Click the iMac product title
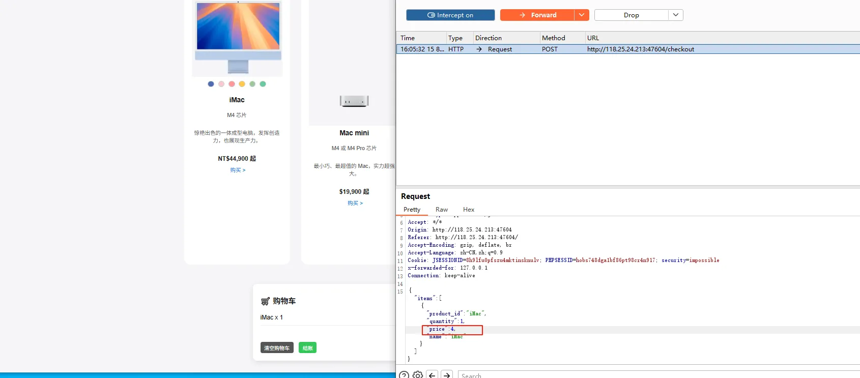 [237, 100]
